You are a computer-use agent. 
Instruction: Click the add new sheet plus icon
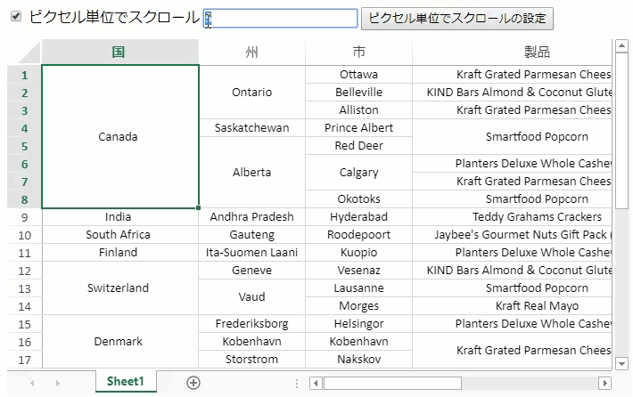(193, 382)
